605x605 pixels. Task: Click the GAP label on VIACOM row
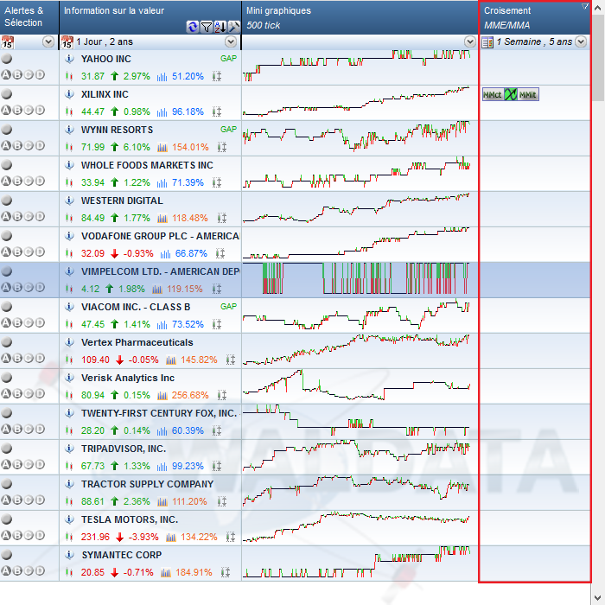click(228, 306)
